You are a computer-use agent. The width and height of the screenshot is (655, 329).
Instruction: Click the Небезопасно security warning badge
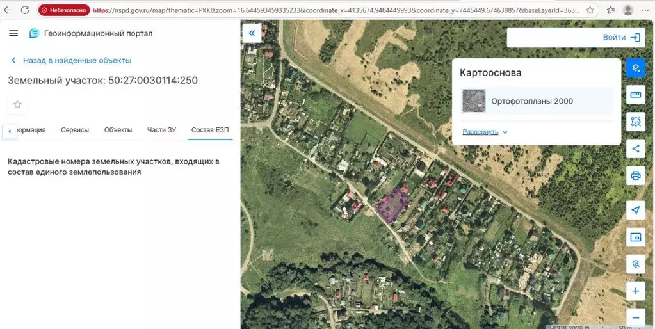click(64, 10)
